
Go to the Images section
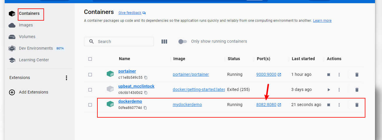[26, 25]
